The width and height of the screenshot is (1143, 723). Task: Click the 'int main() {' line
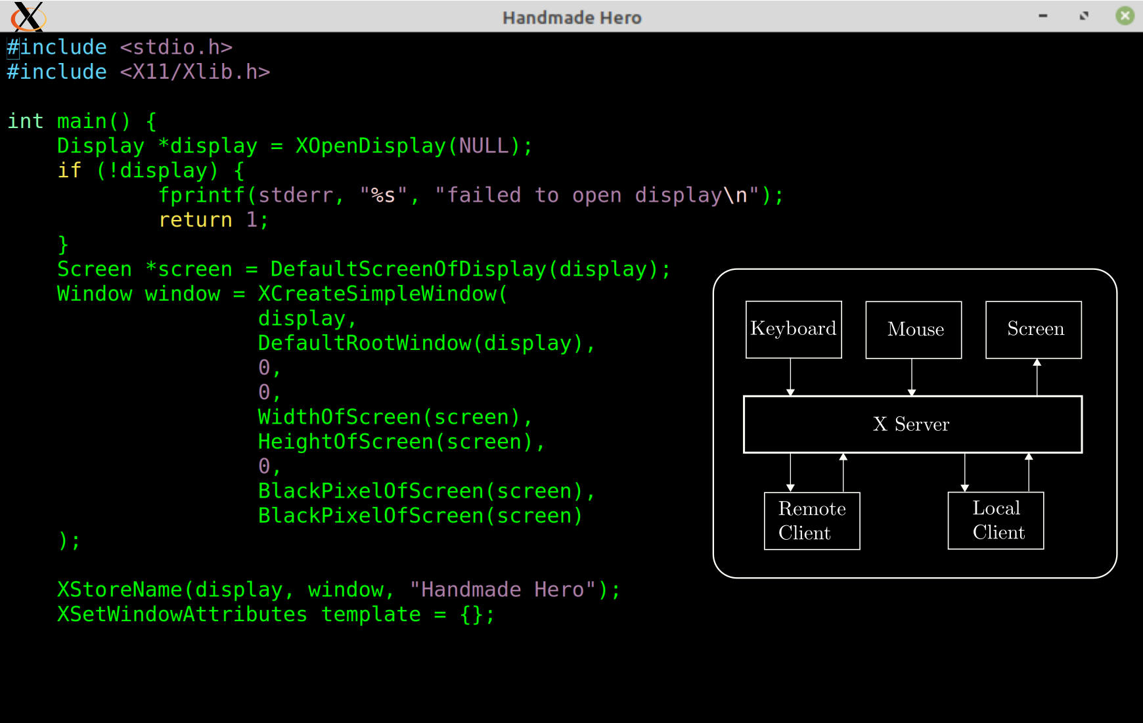click(82, 121)
